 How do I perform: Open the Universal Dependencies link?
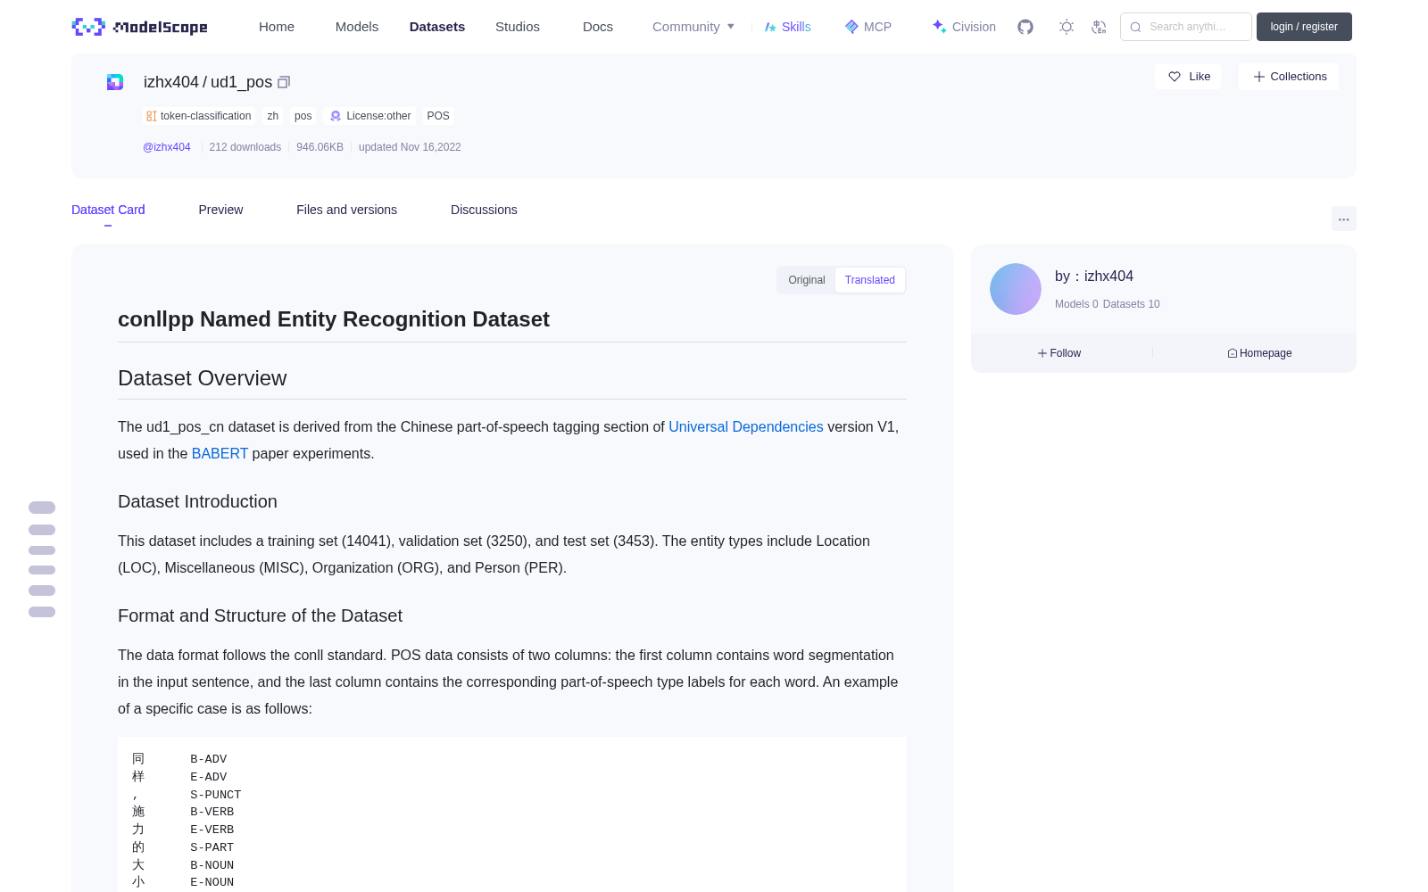[x=746, y=426]
